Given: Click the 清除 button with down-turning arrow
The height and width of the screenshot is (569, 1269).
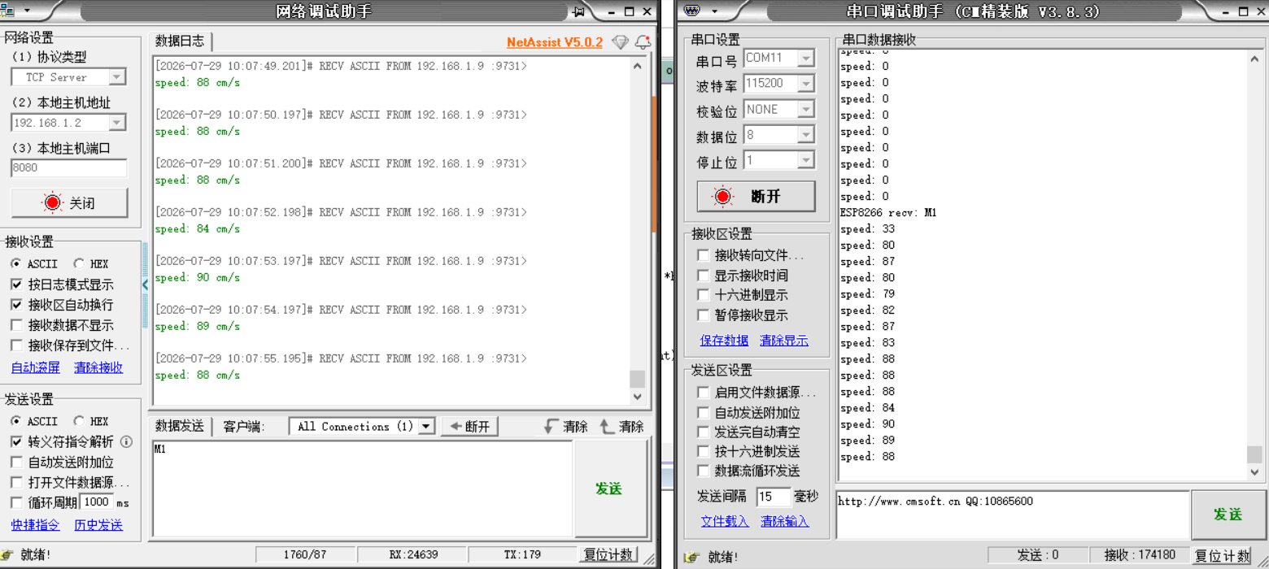Looking at the screenshot, I should (565, 427).
